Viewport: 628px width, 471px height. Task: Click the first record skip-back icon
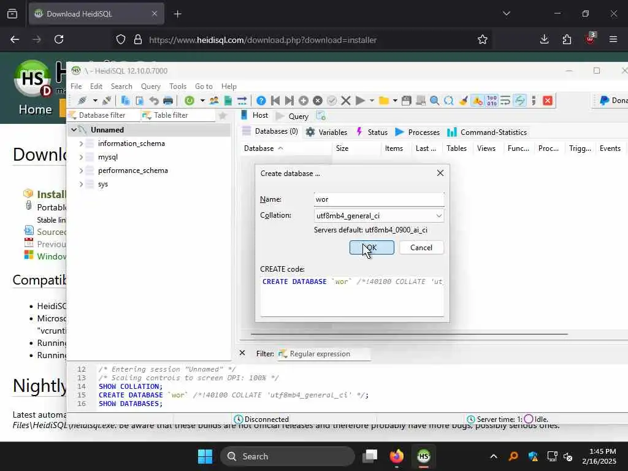click(x=275, y=101)
